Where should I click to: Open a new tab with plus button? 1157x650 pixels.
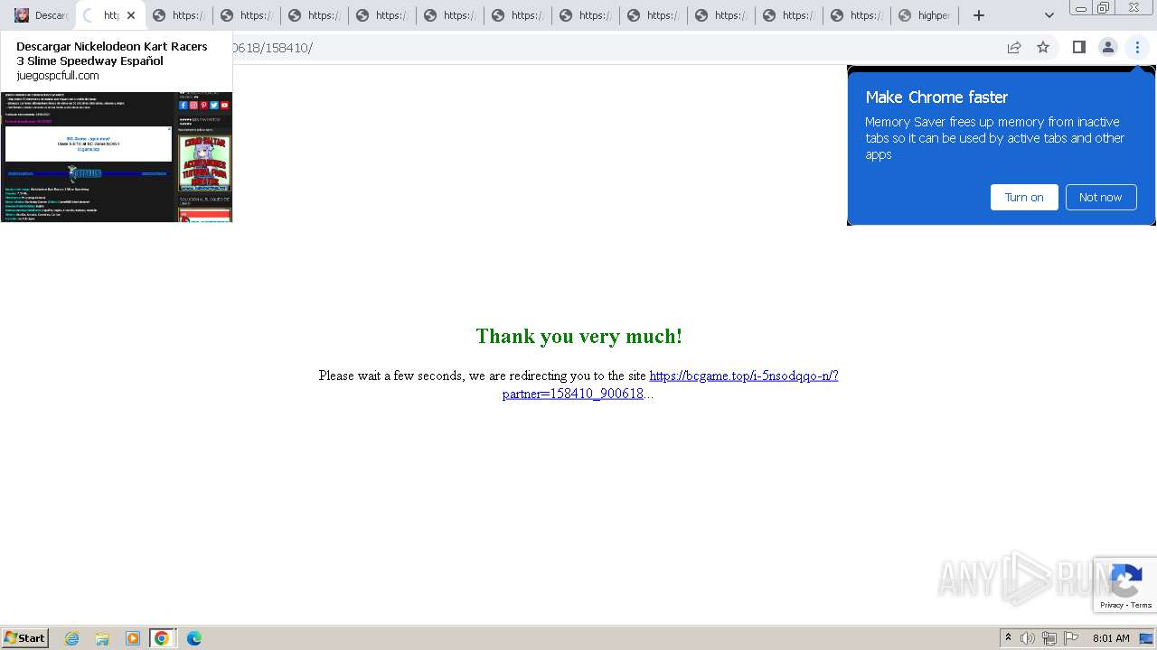click(x=978, y=15)
